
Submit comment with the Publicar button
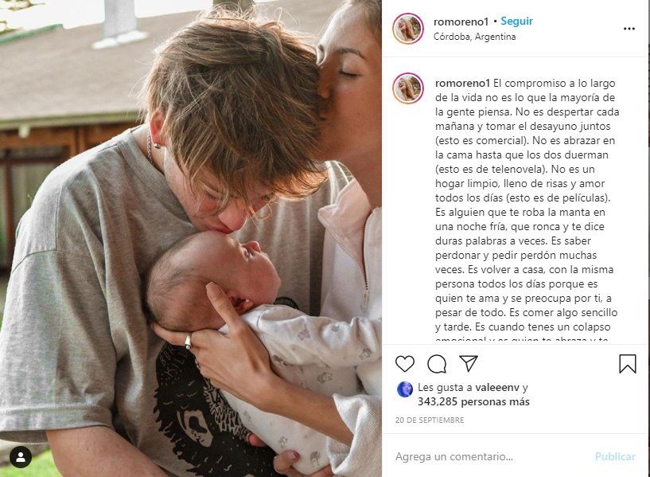(x=615, y=456)
